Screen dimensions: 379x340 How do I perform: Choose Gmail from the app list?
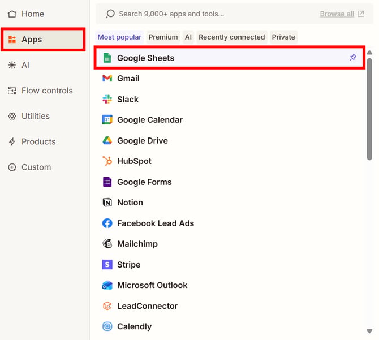tap(230, 79)
